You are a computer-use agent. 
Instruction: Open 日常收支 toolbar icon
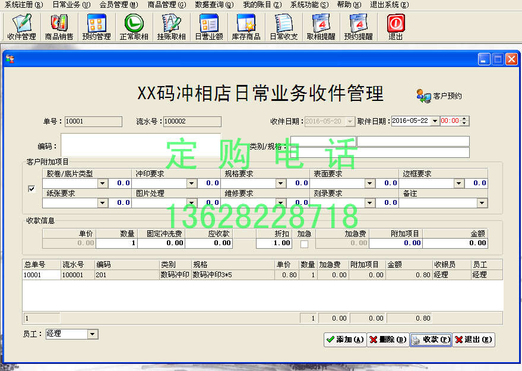[284, 27]
